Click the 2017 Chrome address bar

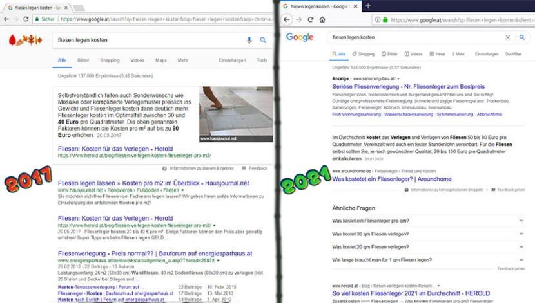coord(153,19)
